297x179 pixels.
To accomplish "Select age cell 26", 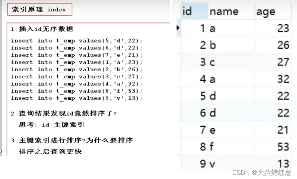I will point(273,45).
